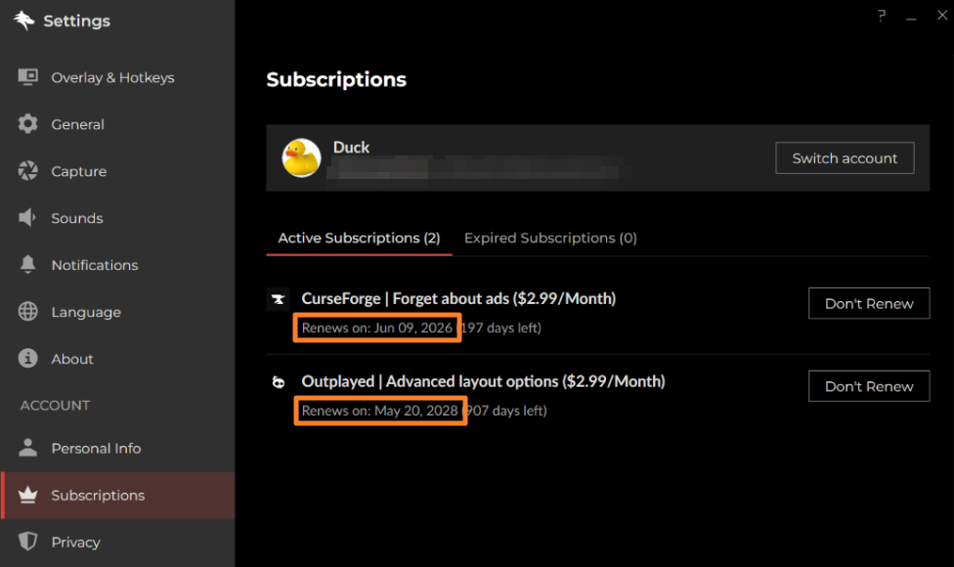Click the Subscriptions crown icon

coord(27,495)
